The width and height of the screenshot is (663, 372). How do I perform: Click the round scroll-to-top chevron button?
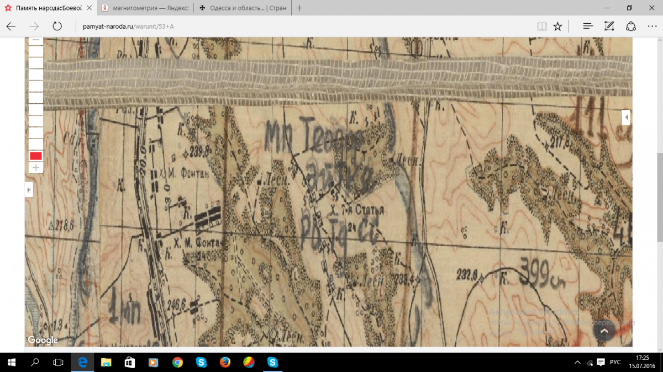pyautogui.click(x=604, y=330)
